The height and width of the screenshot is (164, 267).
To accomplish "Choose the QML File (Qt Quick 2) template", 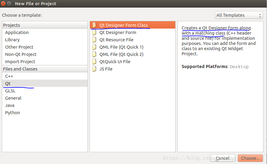I will pos(133,54).
